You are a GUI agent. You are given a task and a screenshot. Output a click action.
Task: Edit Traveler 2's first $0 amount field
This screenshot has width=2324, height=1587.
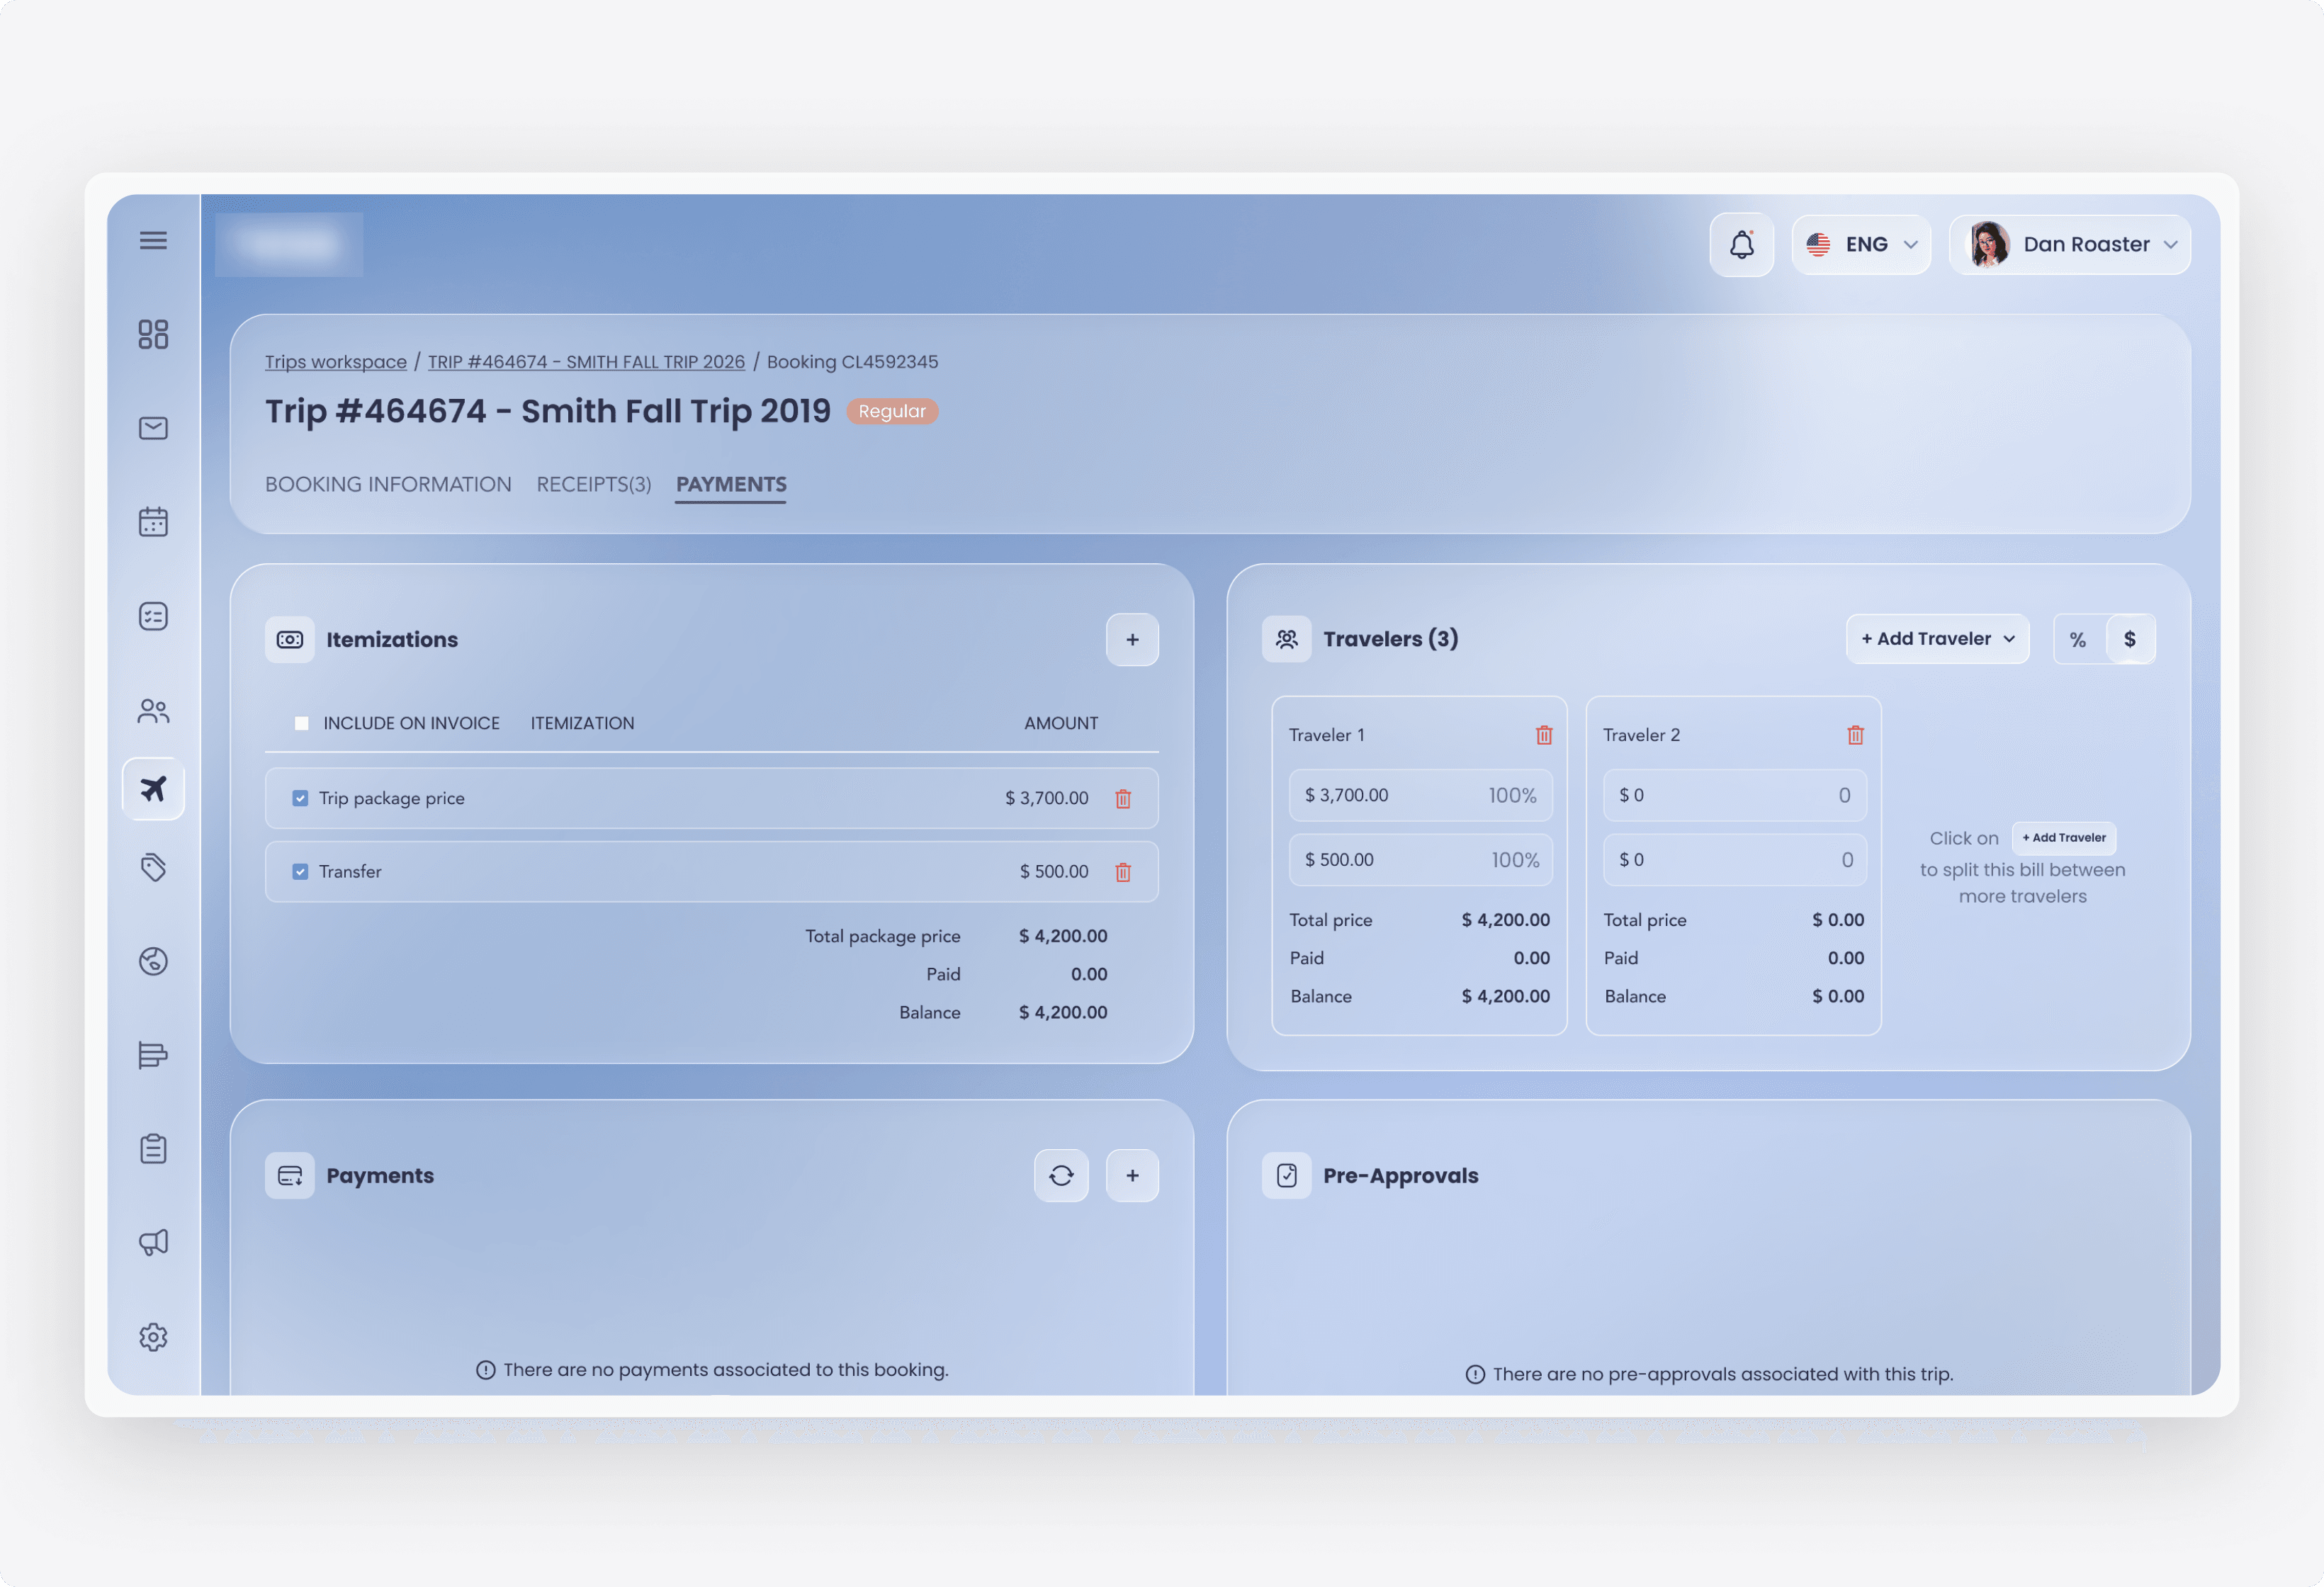coord(1734,796)
